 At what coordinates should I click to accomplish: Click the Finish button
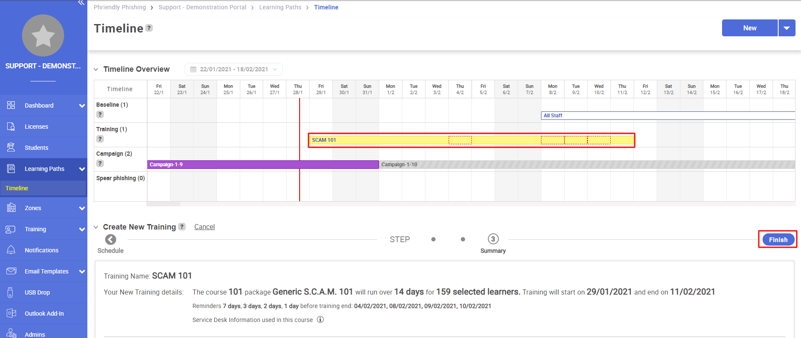pos(778,240)
